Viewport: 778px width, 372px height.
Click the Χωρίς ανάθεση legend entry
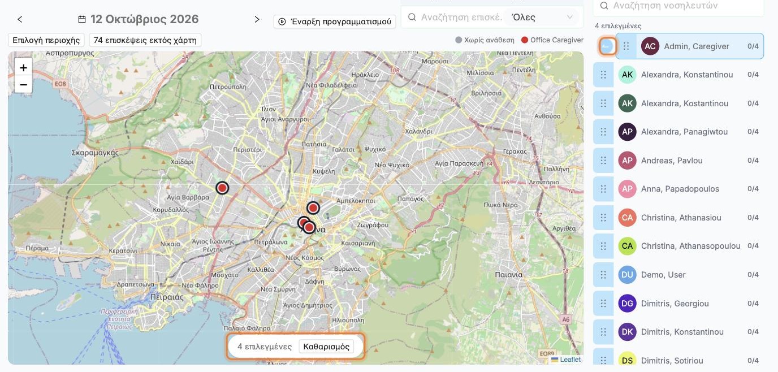click(x=485, y=40)
